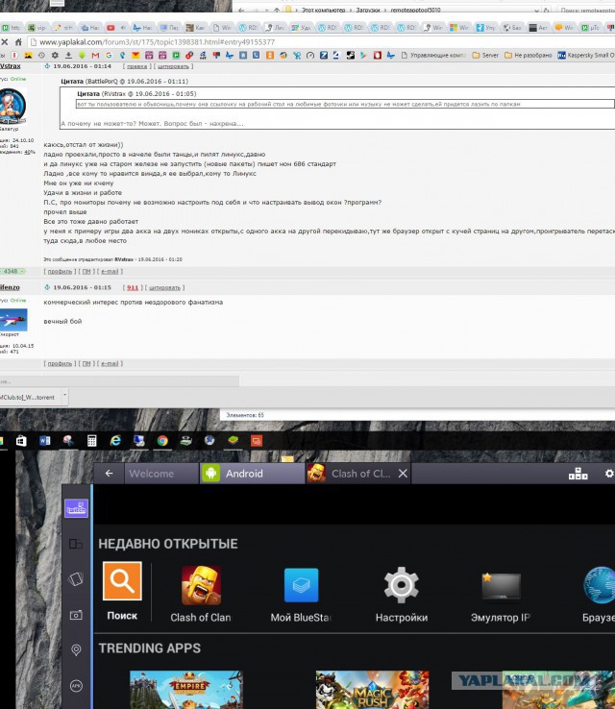Viewport: 615px width, 709px height.
Task: Open Kaspersky Small Office bookmark
Action: [x=586, y=55]
